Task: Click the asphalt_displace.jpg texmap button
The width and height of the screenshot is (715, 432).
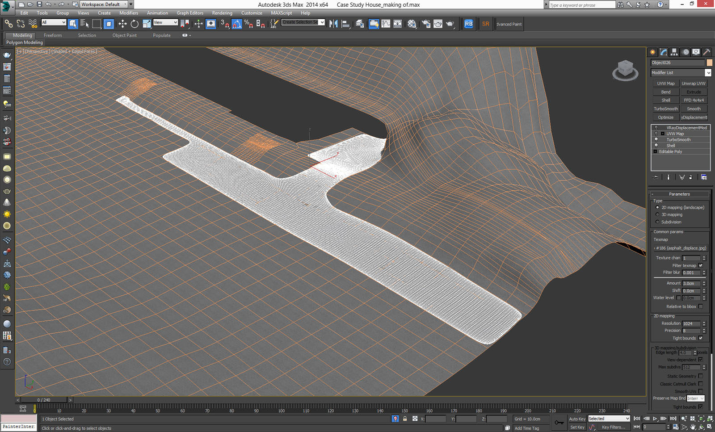Action: coord(681,248)
